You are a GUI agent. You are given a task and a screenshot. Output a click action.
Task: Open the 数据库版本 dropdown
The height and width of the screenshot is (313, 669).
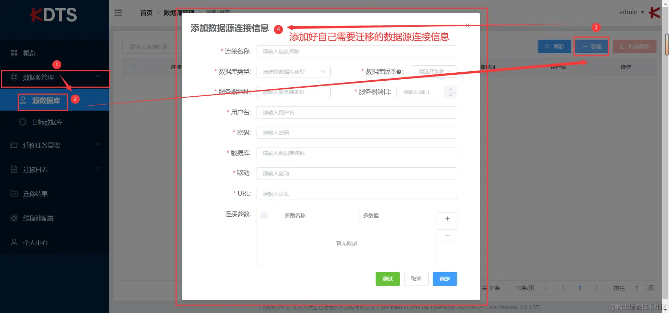pos(435,71)
